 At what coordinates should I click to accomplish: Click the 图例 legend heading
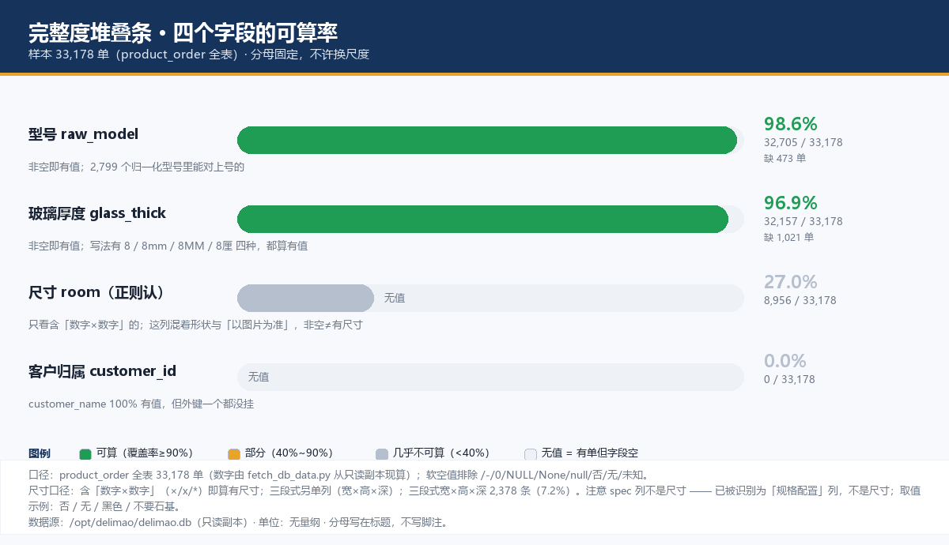point(40,453)
